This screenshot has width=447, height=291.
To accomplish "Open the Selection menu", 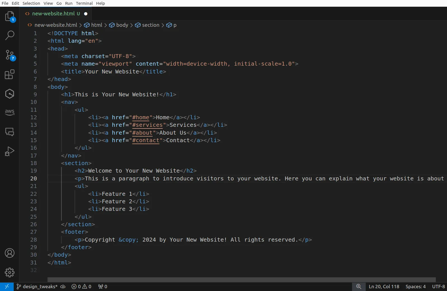I will pos(31,3).
